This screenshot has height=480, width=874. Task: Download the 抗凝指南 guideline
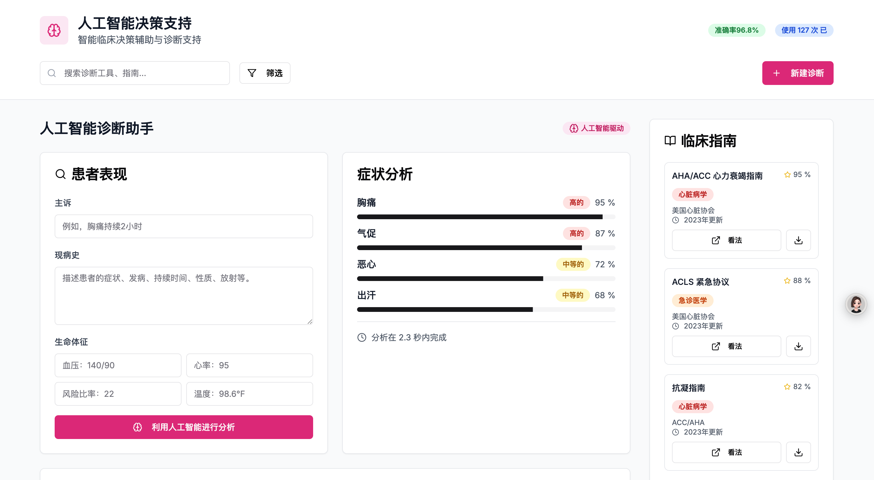798,452
